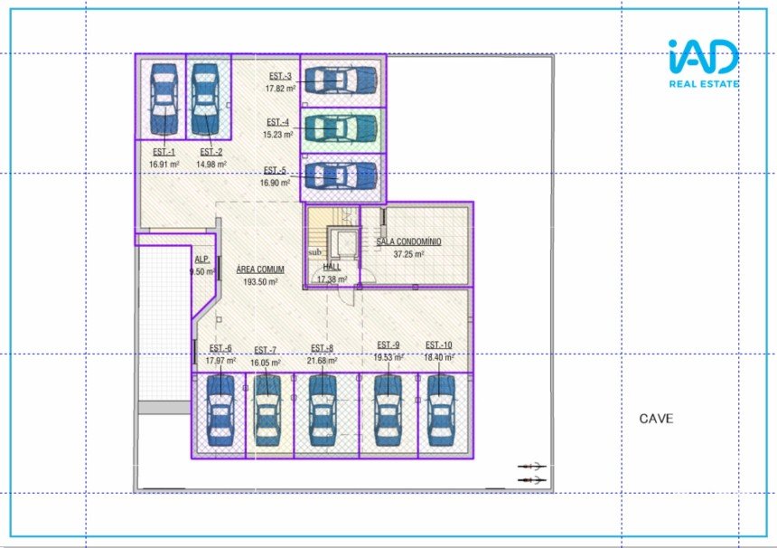Select the car in parking space EST.-8
The image size is (777, 548).
[x=323, y=410]
